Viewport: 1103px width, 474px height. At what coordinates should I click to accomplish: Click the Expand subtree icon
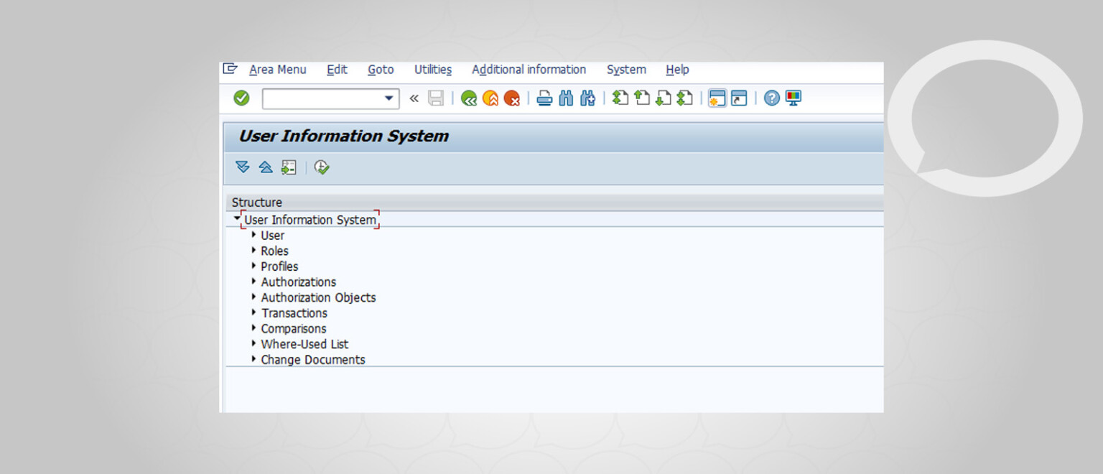tap(243, 167)
